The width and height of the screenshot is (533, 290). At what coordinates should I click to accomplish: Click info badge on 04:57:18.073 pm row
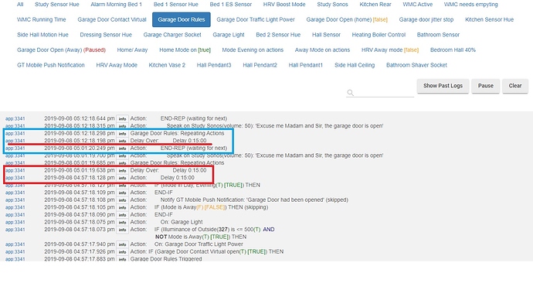pos(122,230)
